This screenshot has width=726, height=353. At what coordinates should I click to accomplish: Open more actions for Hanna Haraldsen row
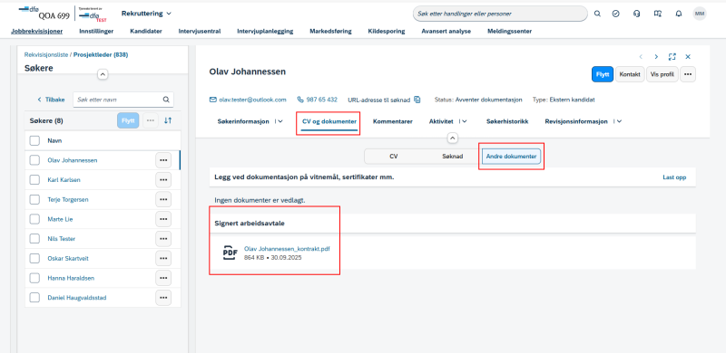163,278
